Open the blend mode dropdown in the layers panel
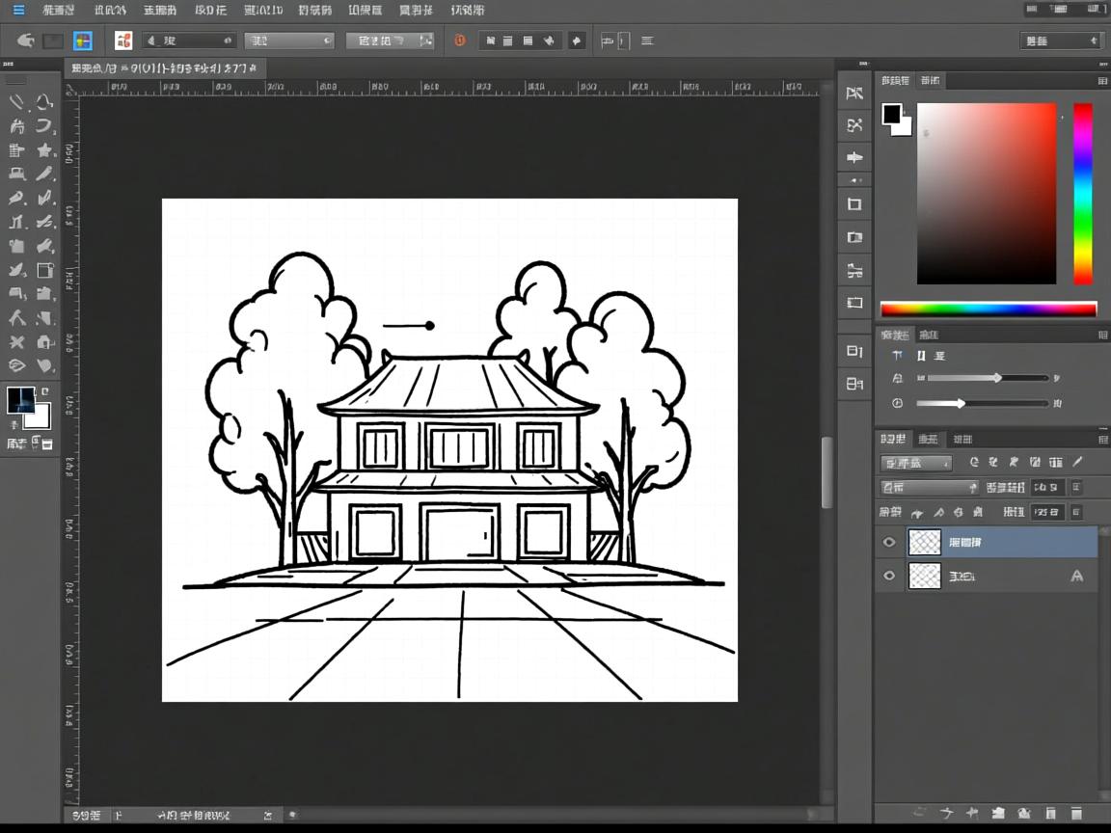This screenshot has width=1111, height=833. [x=929, y=488]
